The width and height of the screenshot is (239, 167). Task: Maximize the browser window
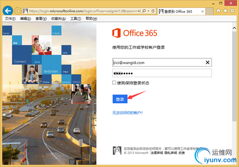coord(221,3)
